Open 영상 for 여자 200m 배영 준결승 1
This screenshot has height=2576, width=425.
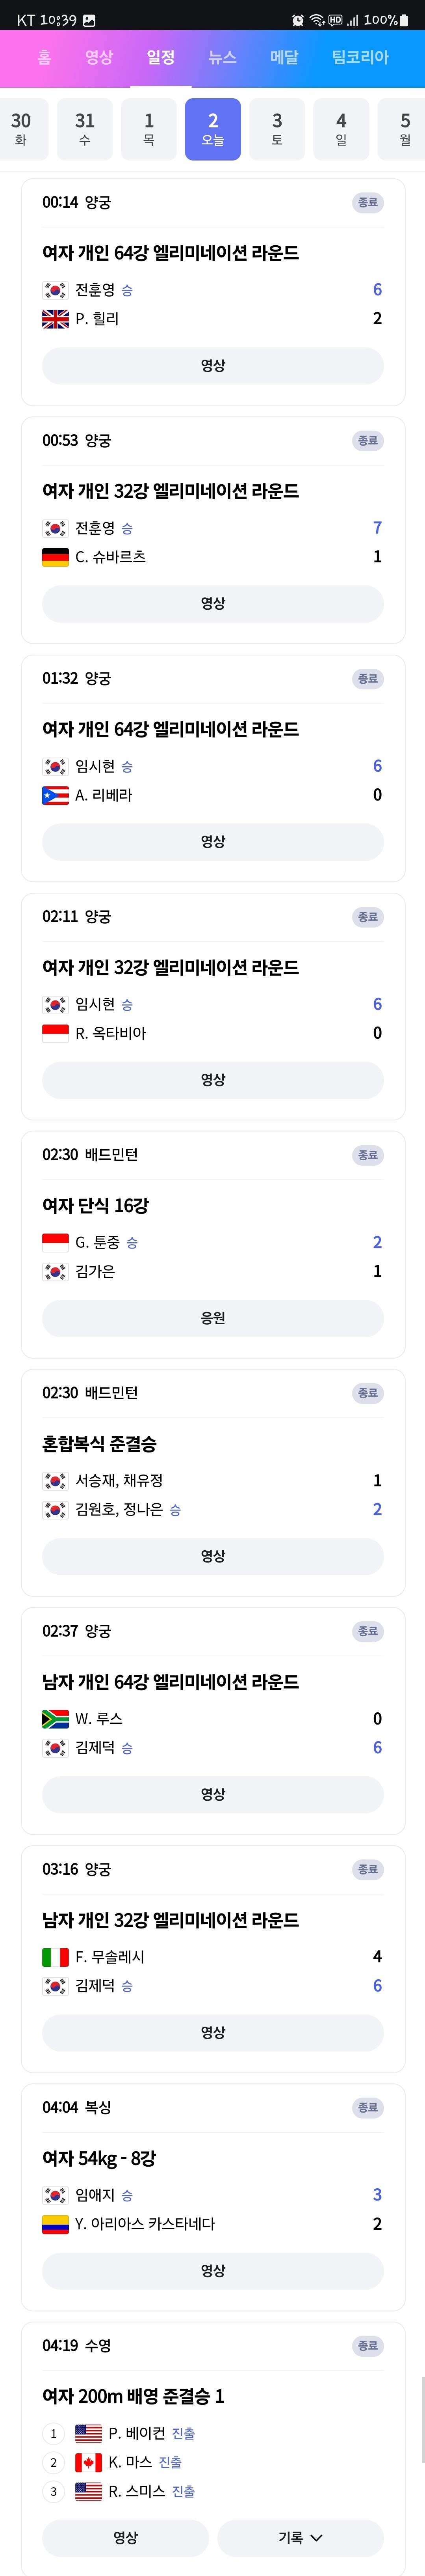126,2538
